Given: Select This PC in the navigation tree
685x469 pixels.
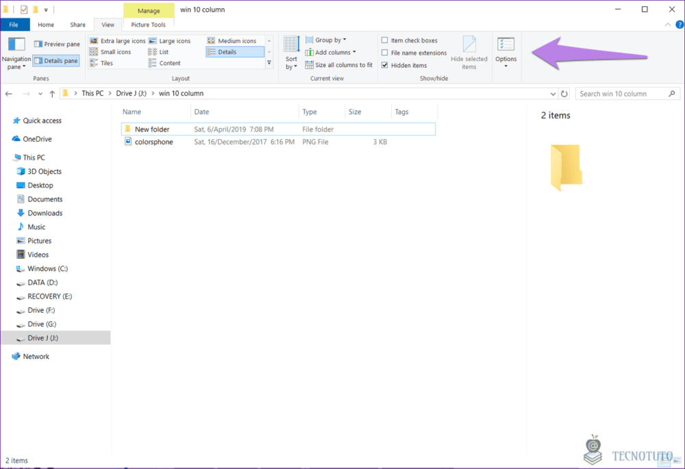Looking at the screenshot, I should 29,157.
